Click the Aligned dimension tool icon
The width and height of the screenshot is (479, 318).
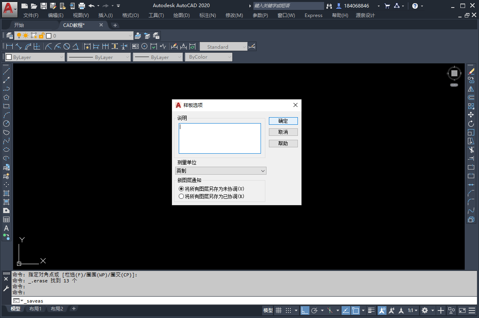point(19,47)
